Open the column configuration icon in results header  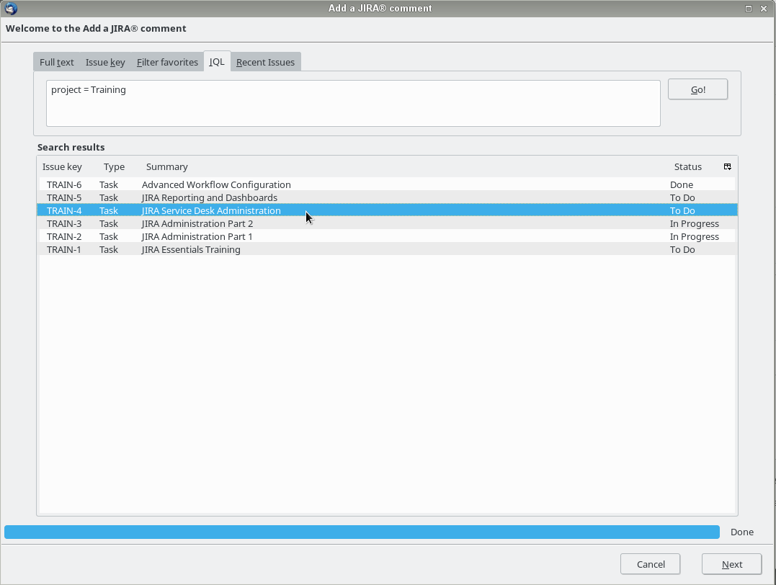pos(727,166)
